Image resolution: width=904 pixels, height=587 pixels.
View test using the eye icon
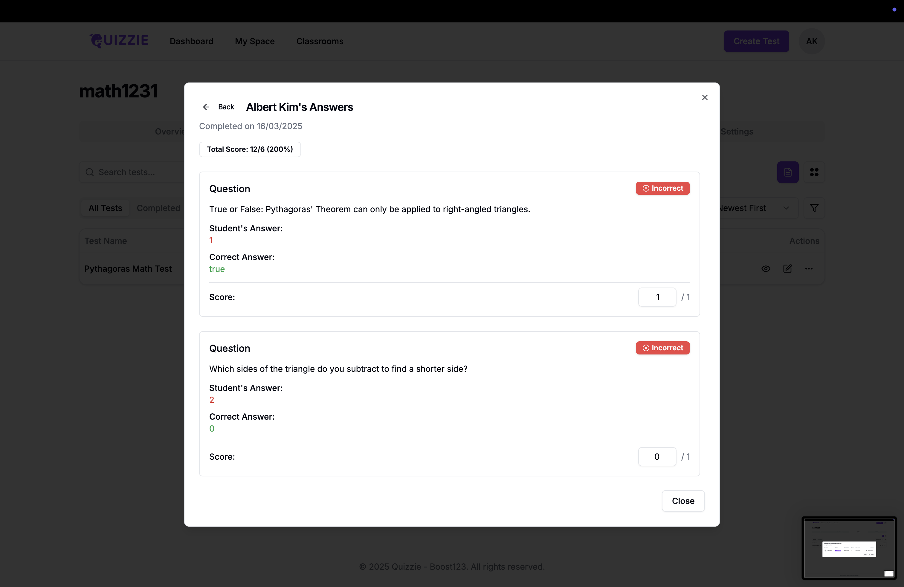[766, 269]
